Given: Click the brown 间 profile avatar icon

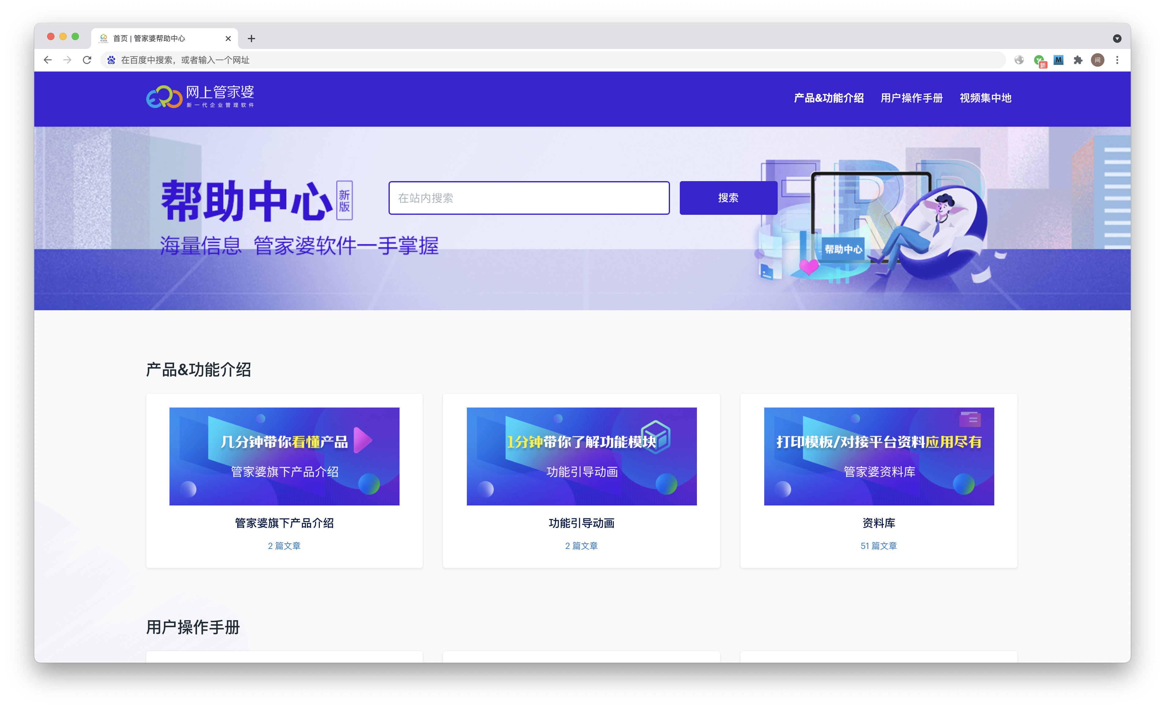Looking at the screenshot, I should point(1098,60).
